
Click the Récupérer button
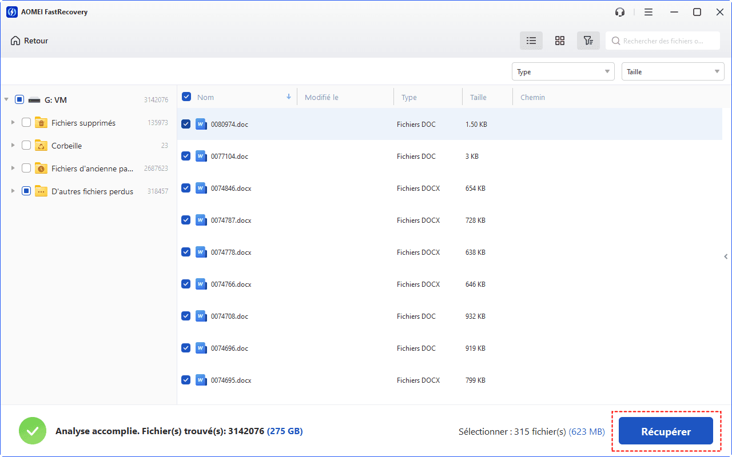coord(666,432)
